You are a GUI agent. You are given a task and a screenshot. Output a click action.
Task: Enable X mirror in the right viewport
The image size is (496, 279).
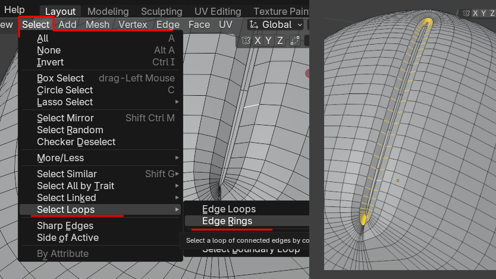476,13
